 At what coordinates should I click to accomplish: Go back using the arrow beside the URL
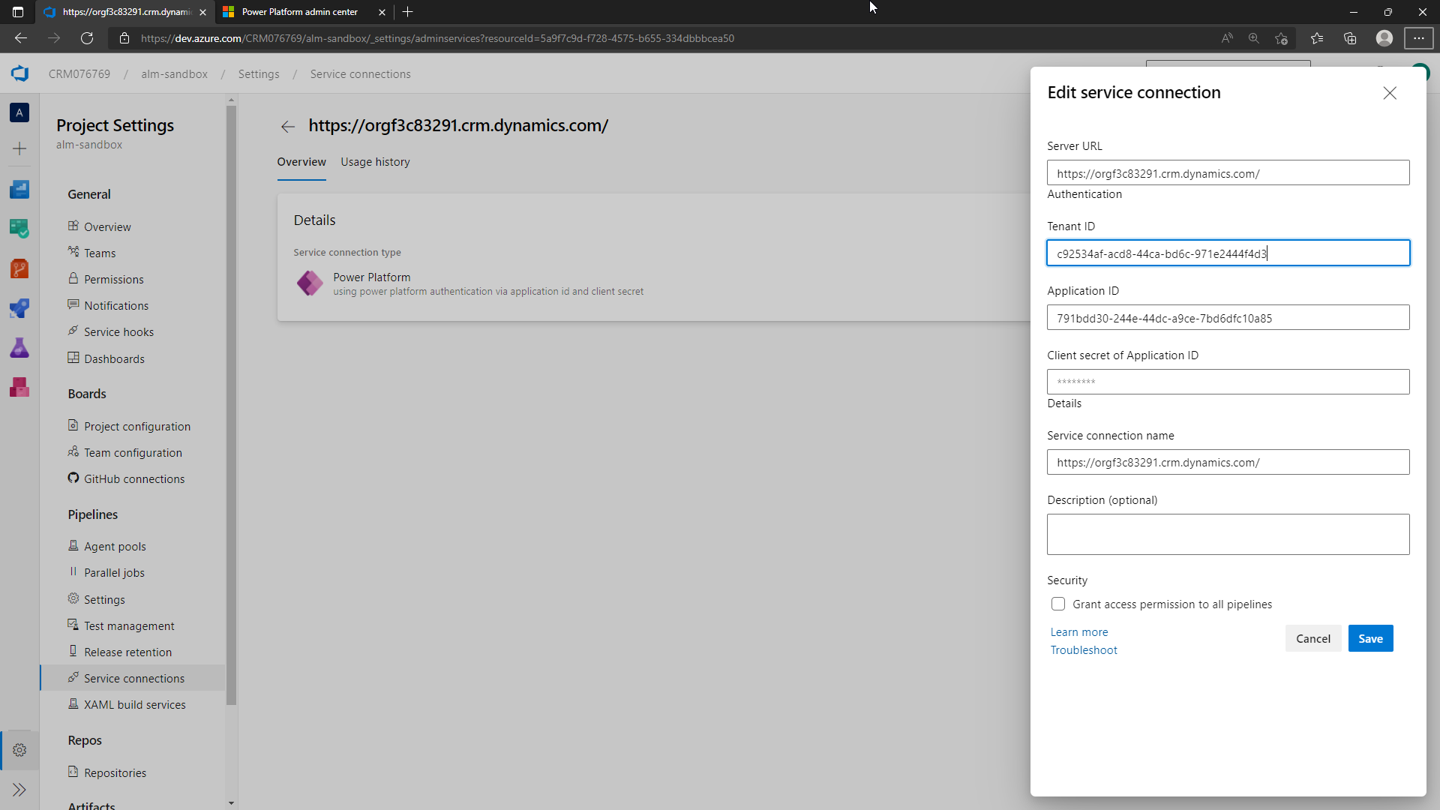tap(20, 38)
